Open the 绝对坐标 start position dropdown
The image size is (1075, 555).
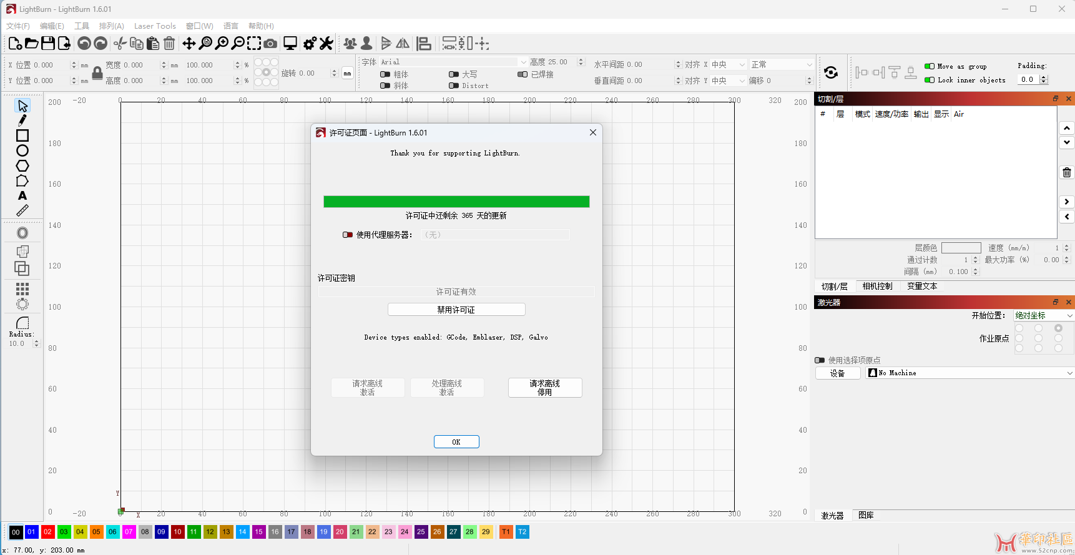click(x=1043, y=316)
